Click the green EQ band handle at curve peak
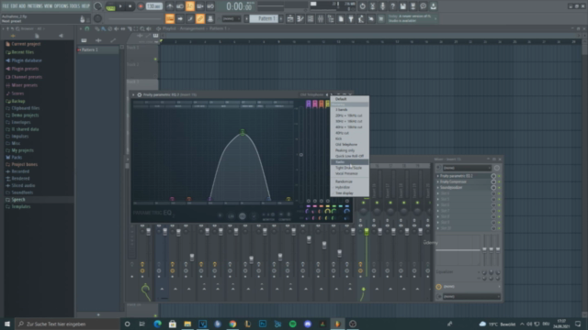 243,132
